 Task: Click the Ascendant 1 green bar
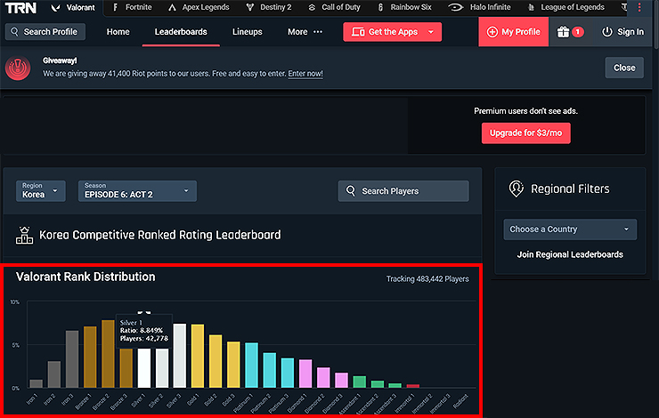click(360, 382)
